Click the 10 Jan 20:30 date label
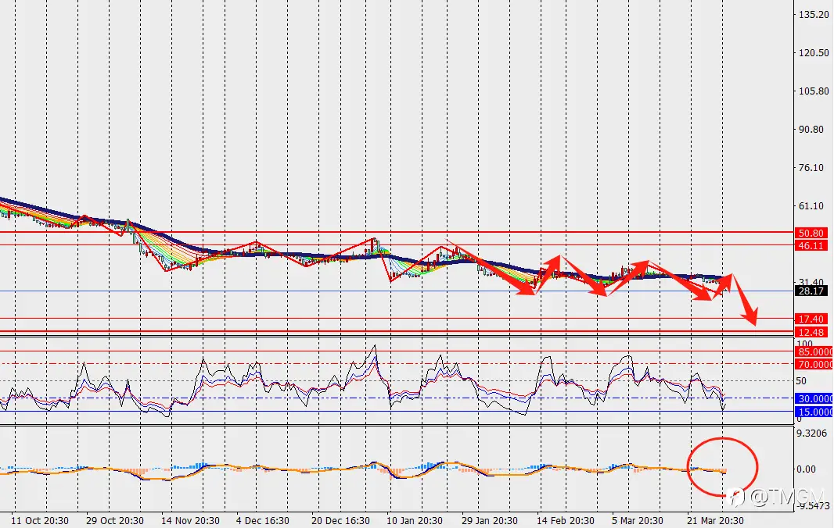The width and height of the screenshot is (834, 528). coord(415,520)
